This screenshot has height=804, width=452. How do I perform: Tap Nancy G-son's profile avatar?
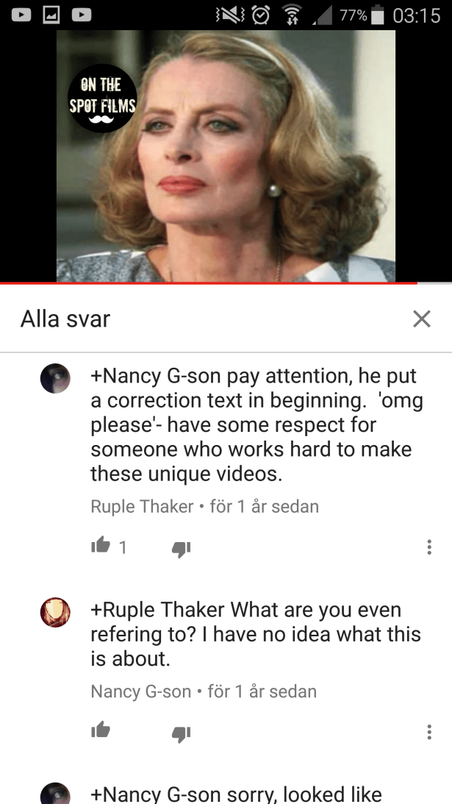(x=55, y=612)
